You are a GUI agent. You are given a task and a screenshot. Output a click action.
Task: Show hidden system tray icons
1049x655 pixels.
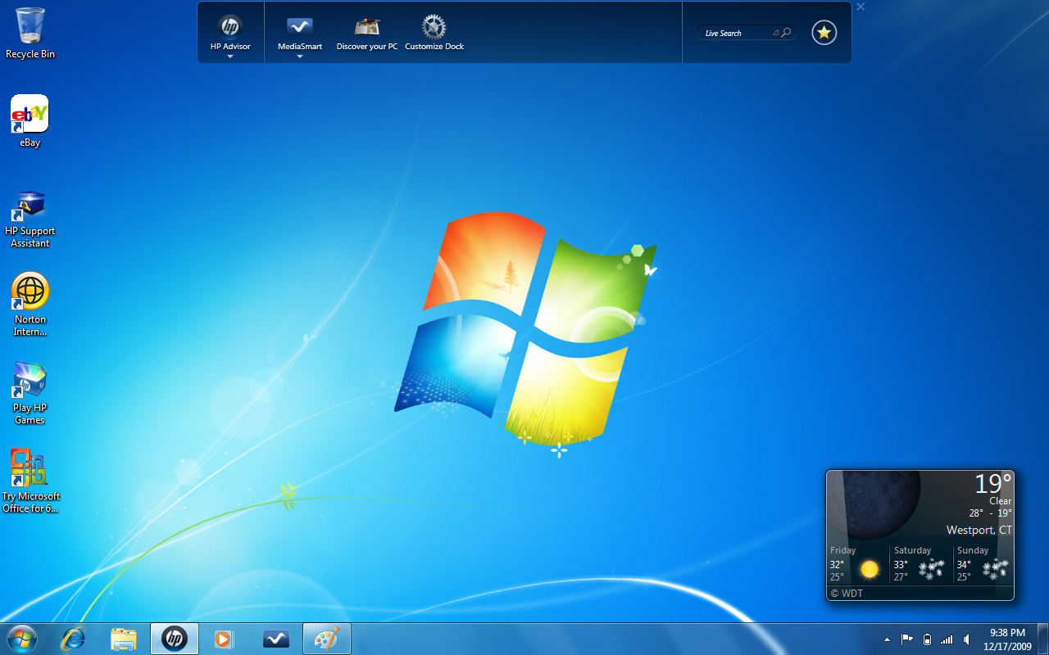pos(887,639)
